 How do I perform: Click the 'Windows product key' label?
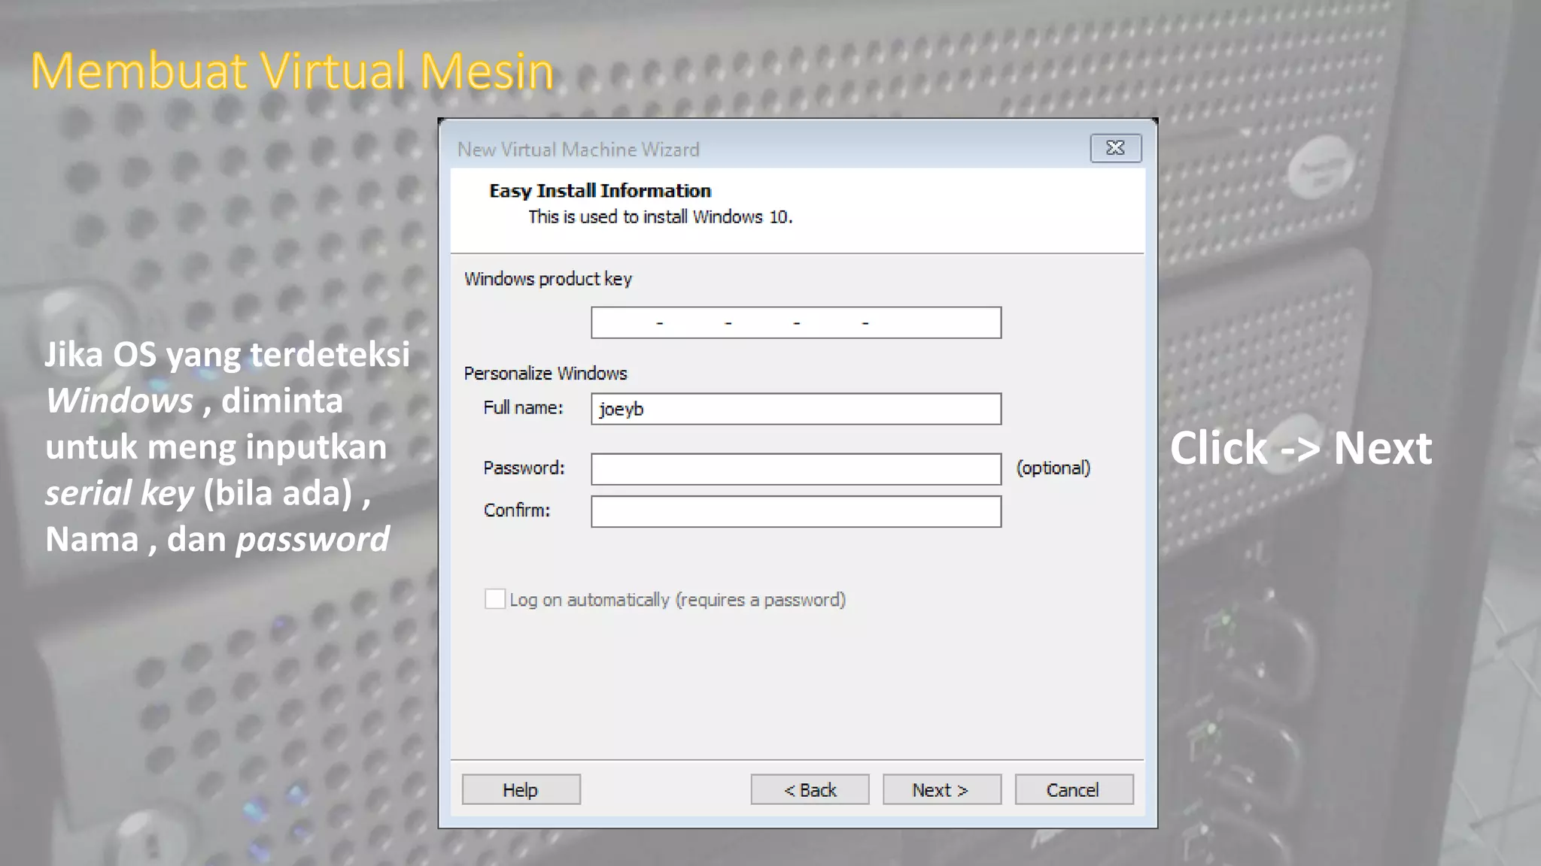[548, 279]
